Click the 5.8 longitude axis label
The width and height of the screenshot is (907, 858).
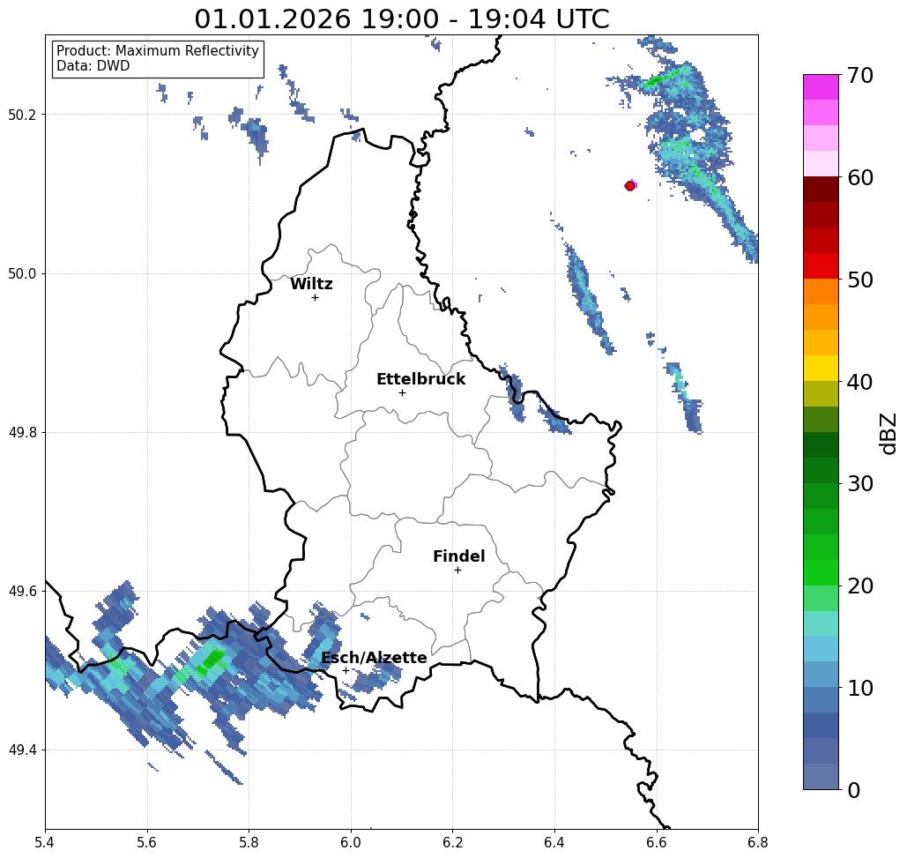click(x=249, y=842)
